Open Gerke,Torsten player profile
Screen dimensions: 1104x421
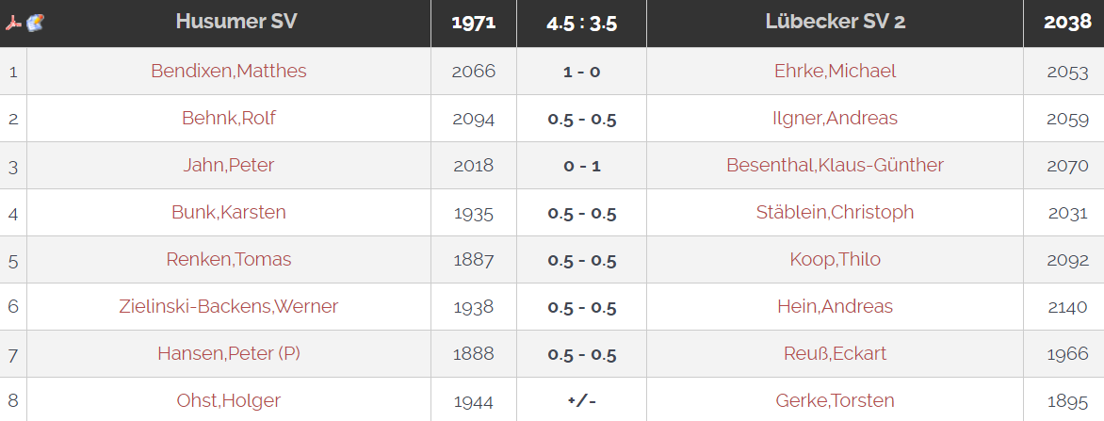pyautogui.click(x=835, y=400)
